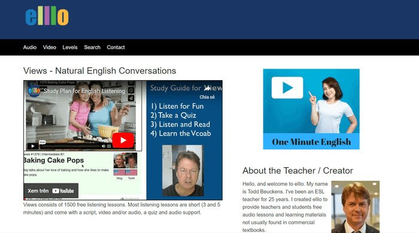Click heading 'Views - Natural English Conversations'

tap(100, 70)
